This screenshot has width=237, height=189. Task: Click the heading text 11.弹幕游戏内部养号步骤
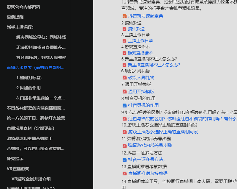pos(146,139)
